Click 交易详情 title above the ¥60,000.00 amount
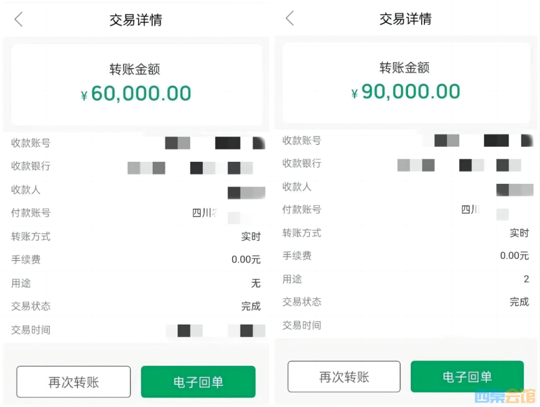540x407 pixels. pyautogui.click(x=136, y=20)
